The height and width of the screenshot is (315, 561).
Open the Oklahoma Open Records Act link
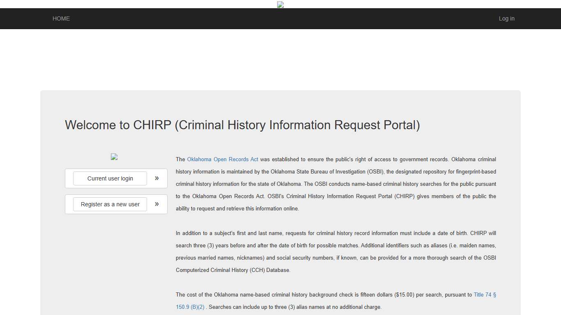223,159
